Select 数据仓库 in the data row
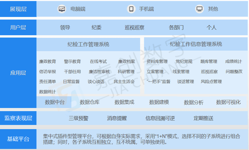This screenshot has height=150, width=249. (90, 102)
